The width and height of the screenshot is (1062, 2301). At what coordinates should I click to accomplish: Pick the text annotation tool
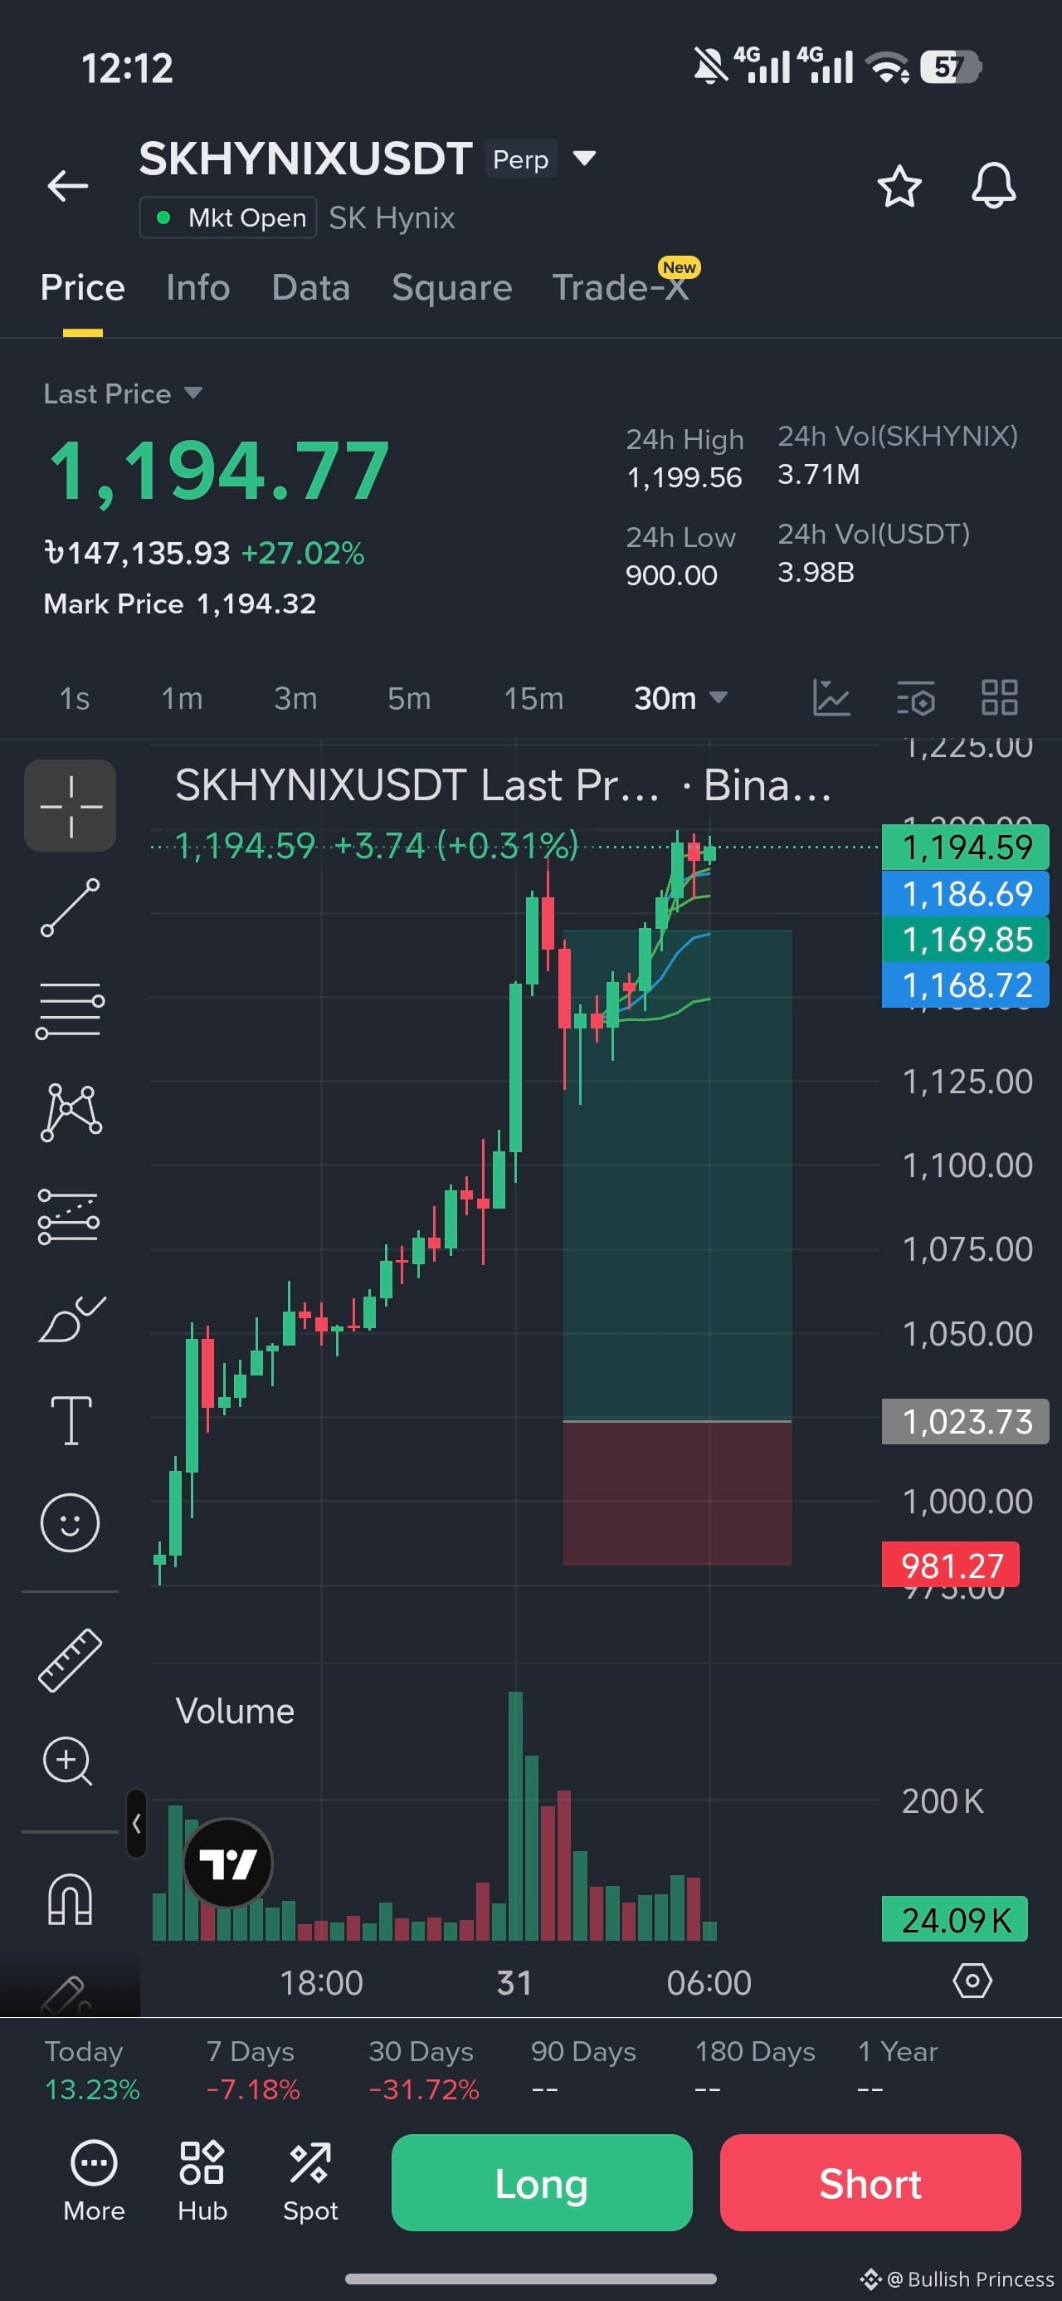(71, 1420)
